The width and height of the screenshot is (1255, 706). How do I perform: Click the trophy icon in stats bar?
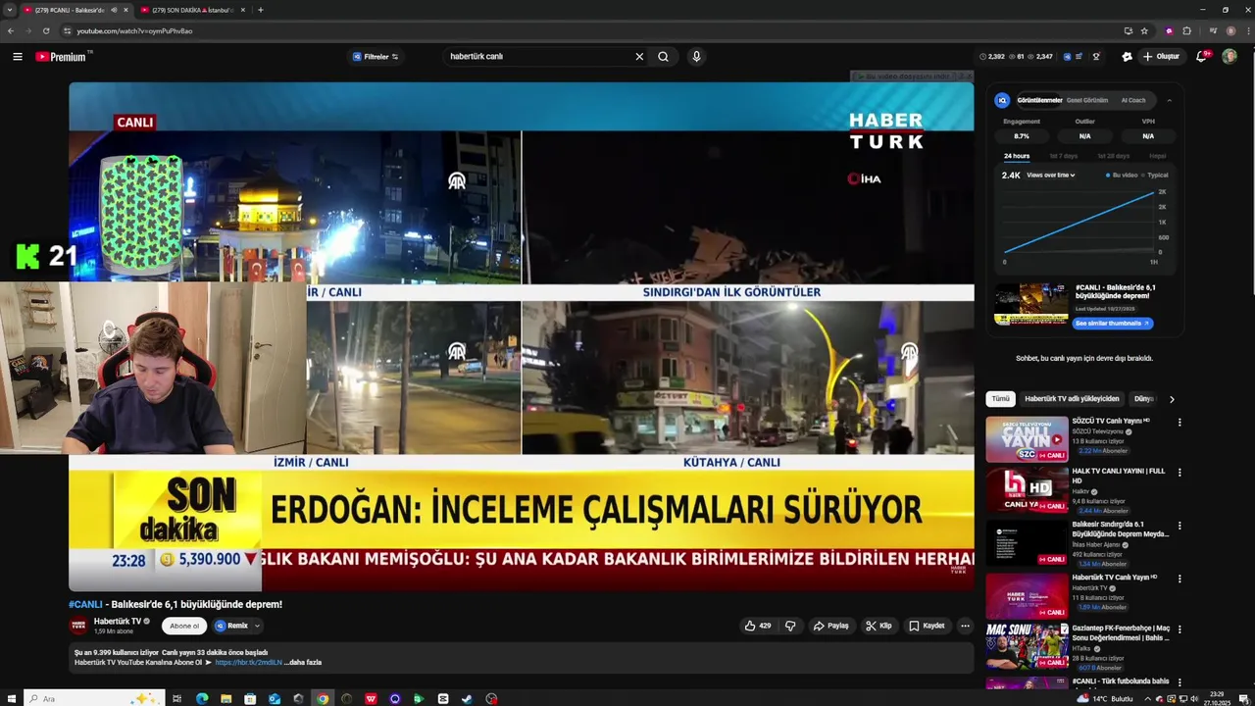coord(1096,57)
